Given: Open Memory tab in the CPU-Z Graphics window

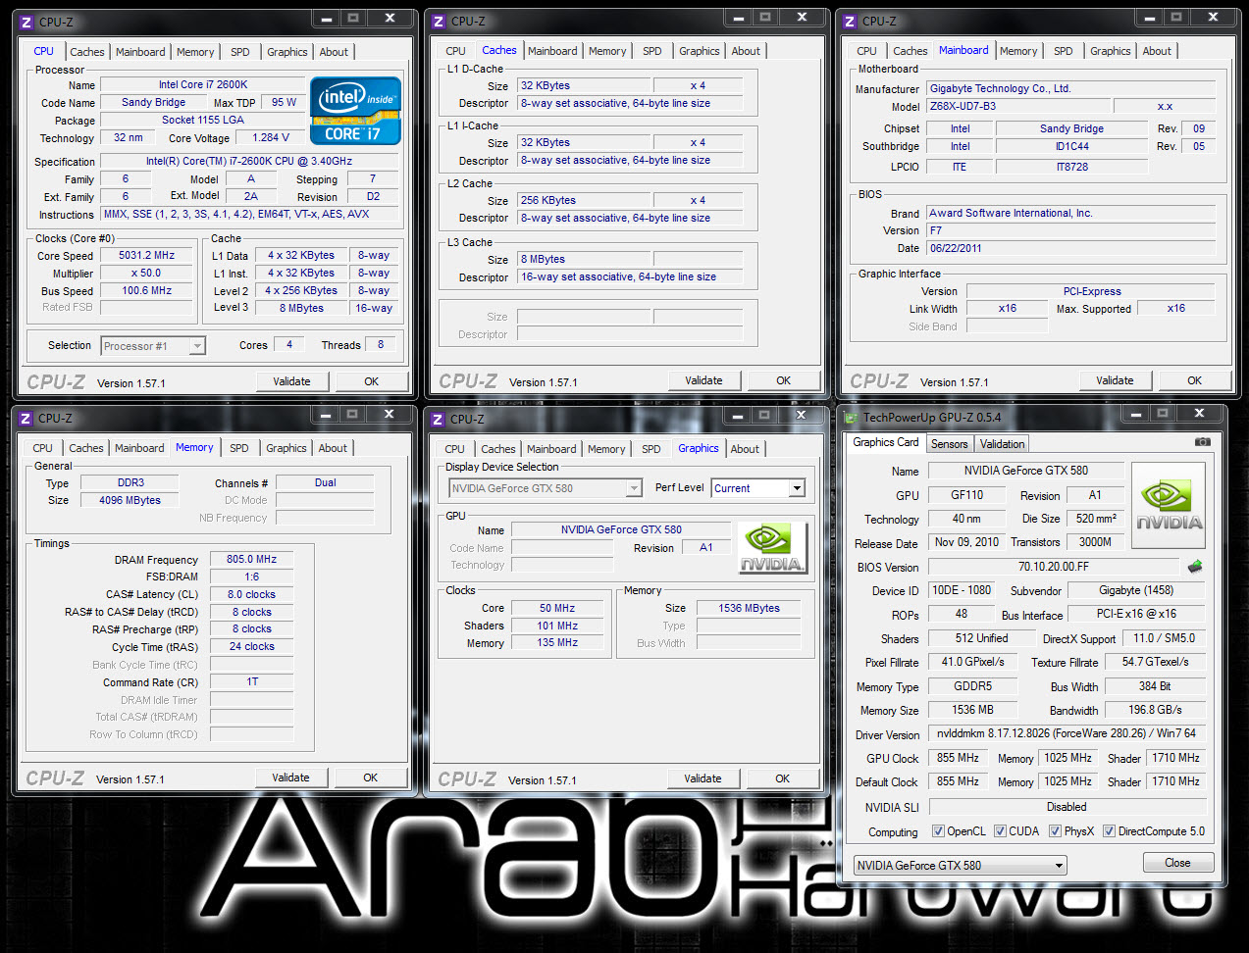Looking at the screenshot, I should pyautogui.click(x=606, y=449).
